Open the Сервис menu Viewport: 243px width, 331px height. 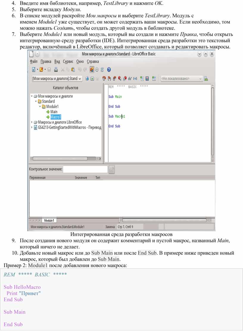point(68,61)
